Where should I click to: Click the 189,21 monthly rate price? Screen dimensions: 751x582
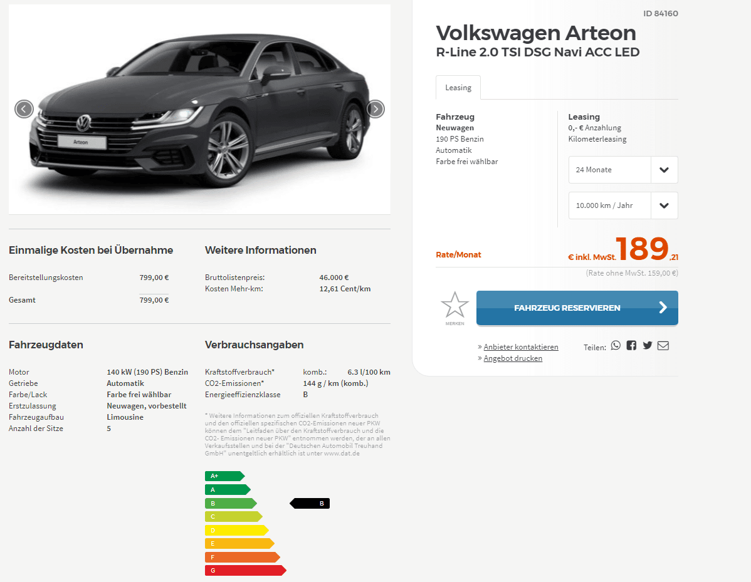pos(646,249)
